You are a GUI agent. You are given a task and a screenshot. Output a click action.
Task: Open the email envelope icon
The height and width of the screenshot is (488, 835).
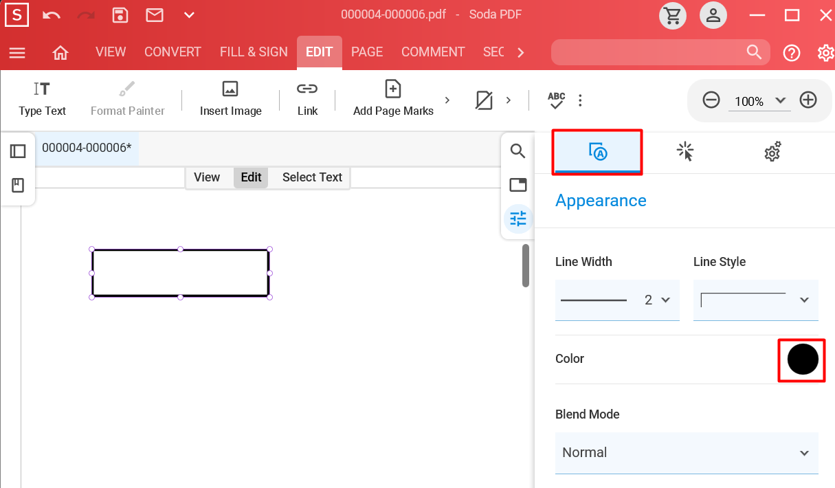(155, 15)
